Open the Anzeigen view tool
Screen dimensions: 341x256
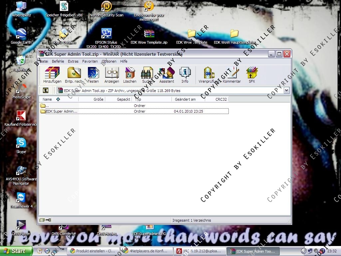[x=112, y=75]
